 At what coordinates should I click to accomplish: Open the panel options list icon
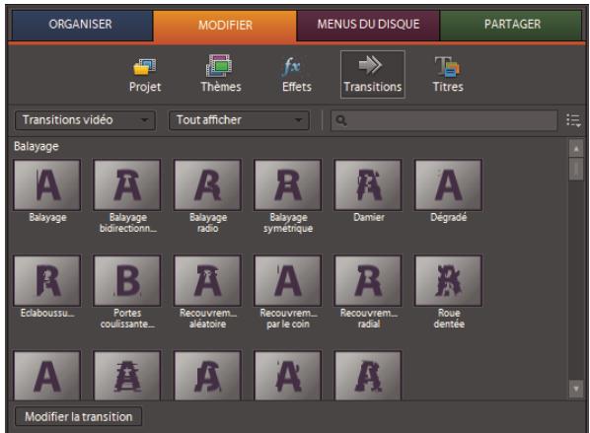click(574, 120)
